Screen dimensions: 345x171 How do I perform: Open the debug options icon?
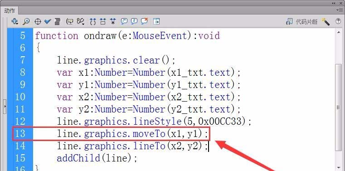click(81, 21)
